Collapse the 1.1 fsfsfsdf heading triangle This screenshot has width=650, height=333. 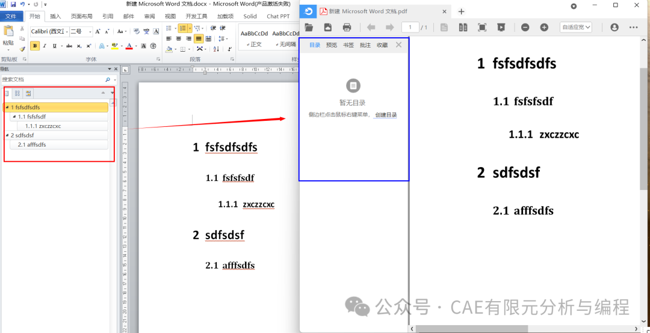[x=14, y=117]
